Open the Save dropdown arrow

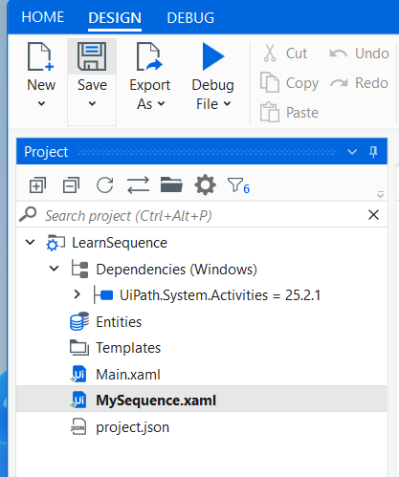(92, 104)
